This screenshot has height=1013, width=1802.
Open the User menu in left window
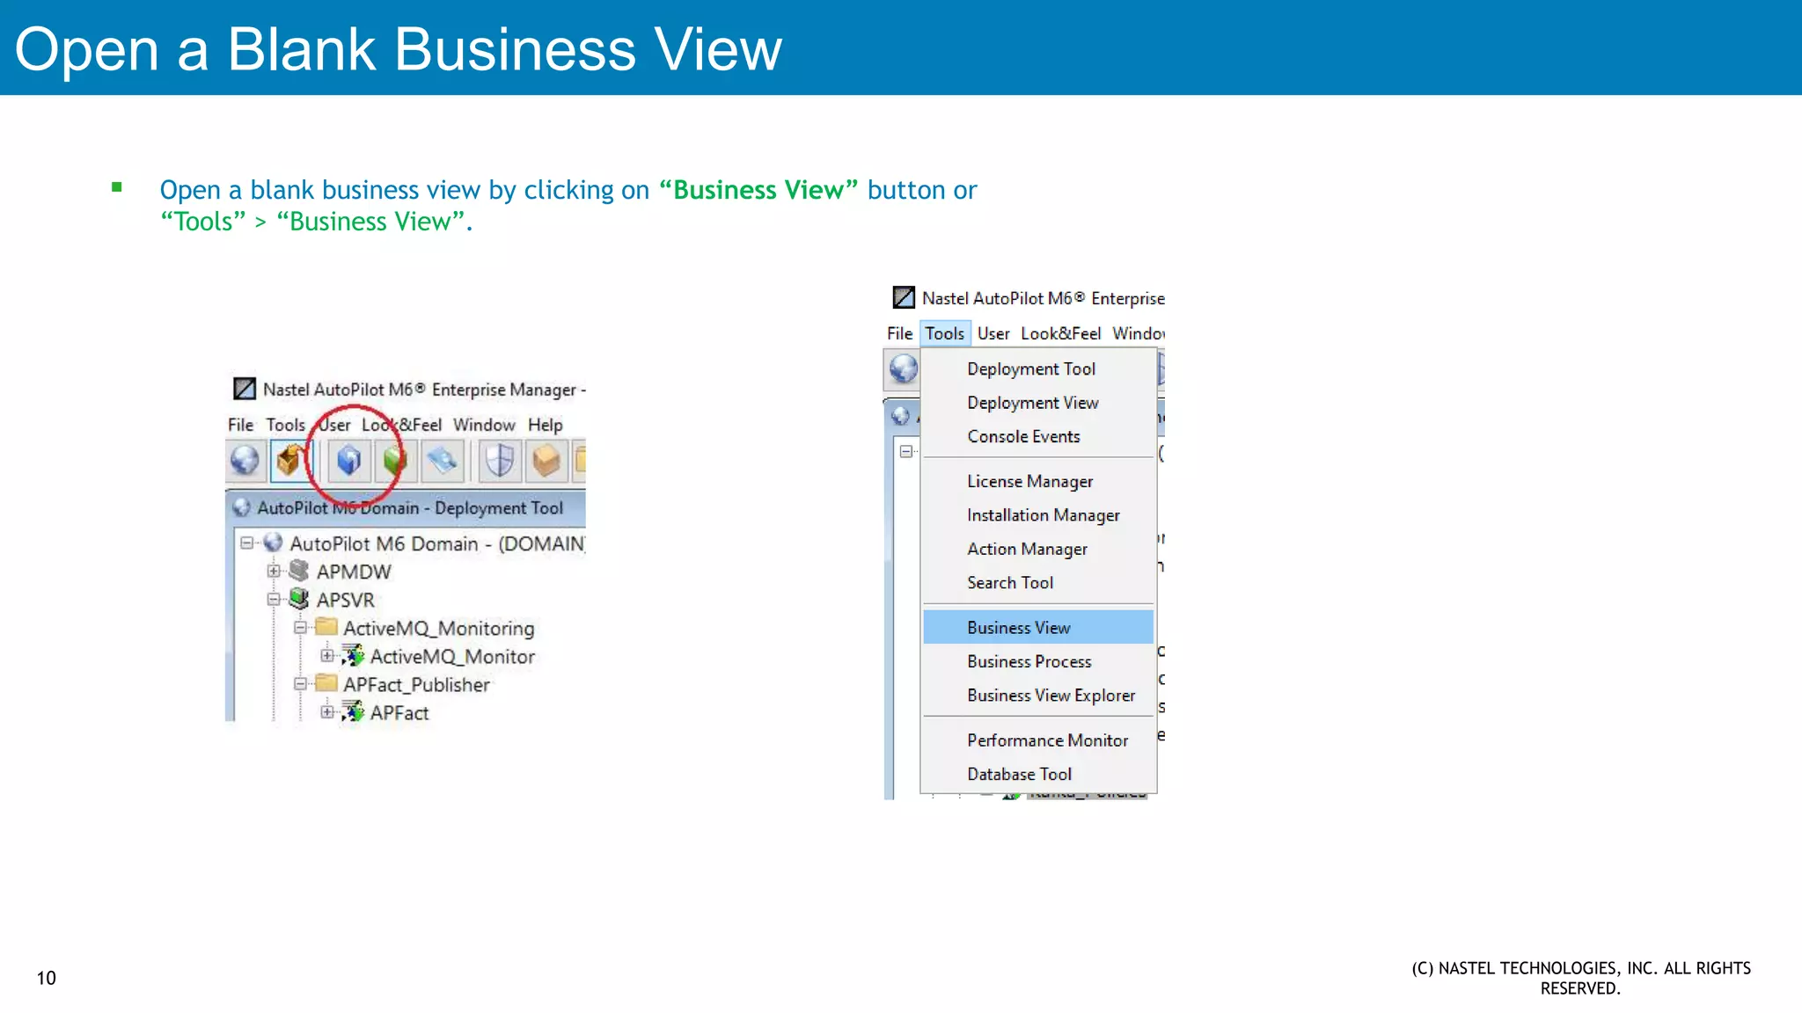coord(334,425)
